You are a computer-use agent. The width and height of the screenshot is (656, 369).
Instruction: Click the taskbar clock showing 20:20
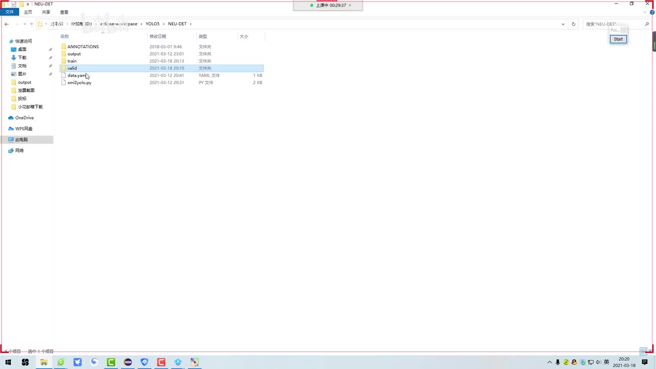[x=624, y=362]
